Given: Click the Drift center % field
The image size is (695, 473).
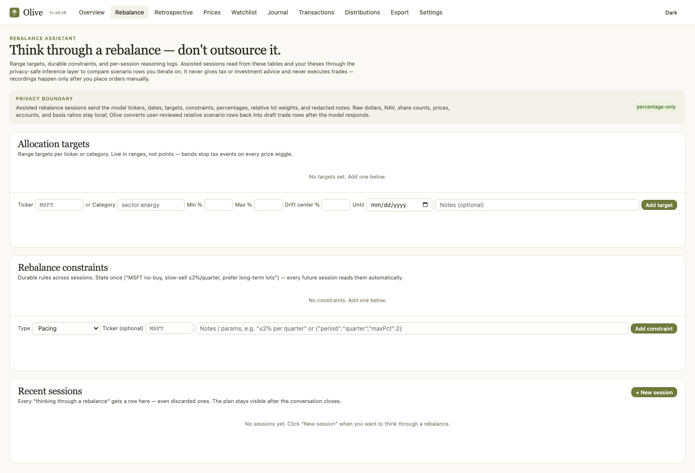Looking at the screenshot, I should click(x=336, y=205).
